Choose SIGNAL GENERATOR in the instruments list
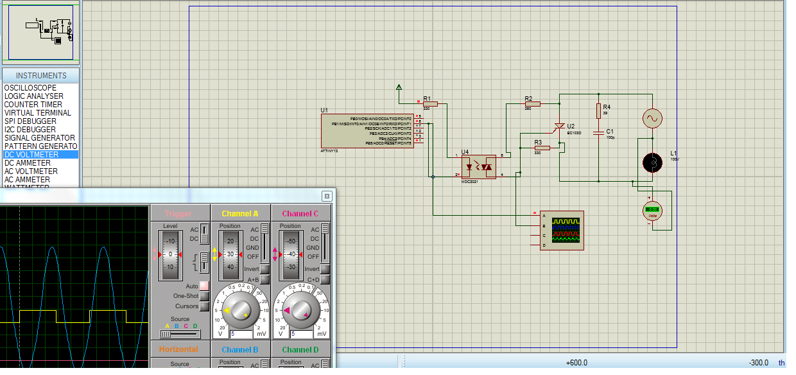 click(39, 138)
